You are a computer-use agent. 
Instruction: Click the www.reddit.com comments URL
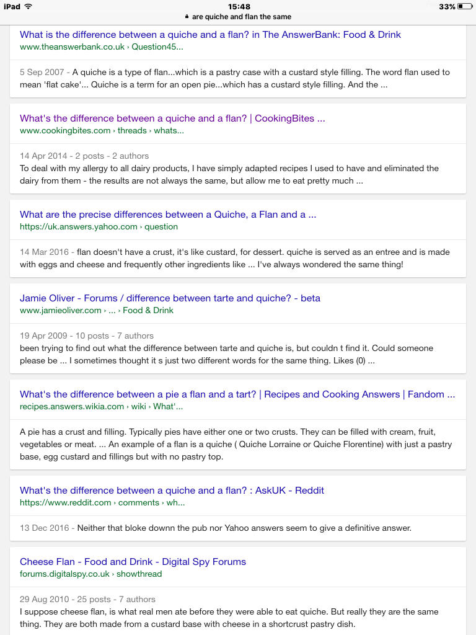[x=102, y=502]
